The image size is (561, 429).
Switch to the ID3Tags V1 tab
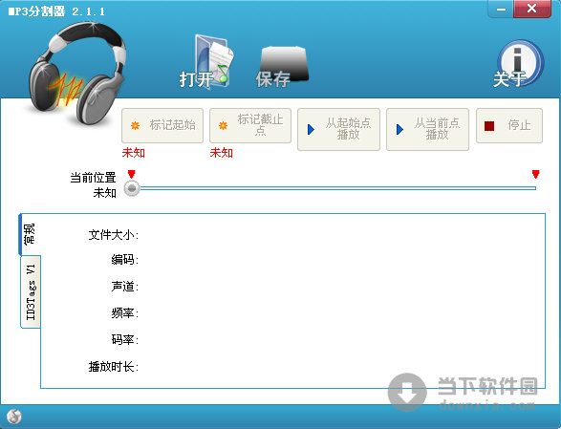pos(31,291)
